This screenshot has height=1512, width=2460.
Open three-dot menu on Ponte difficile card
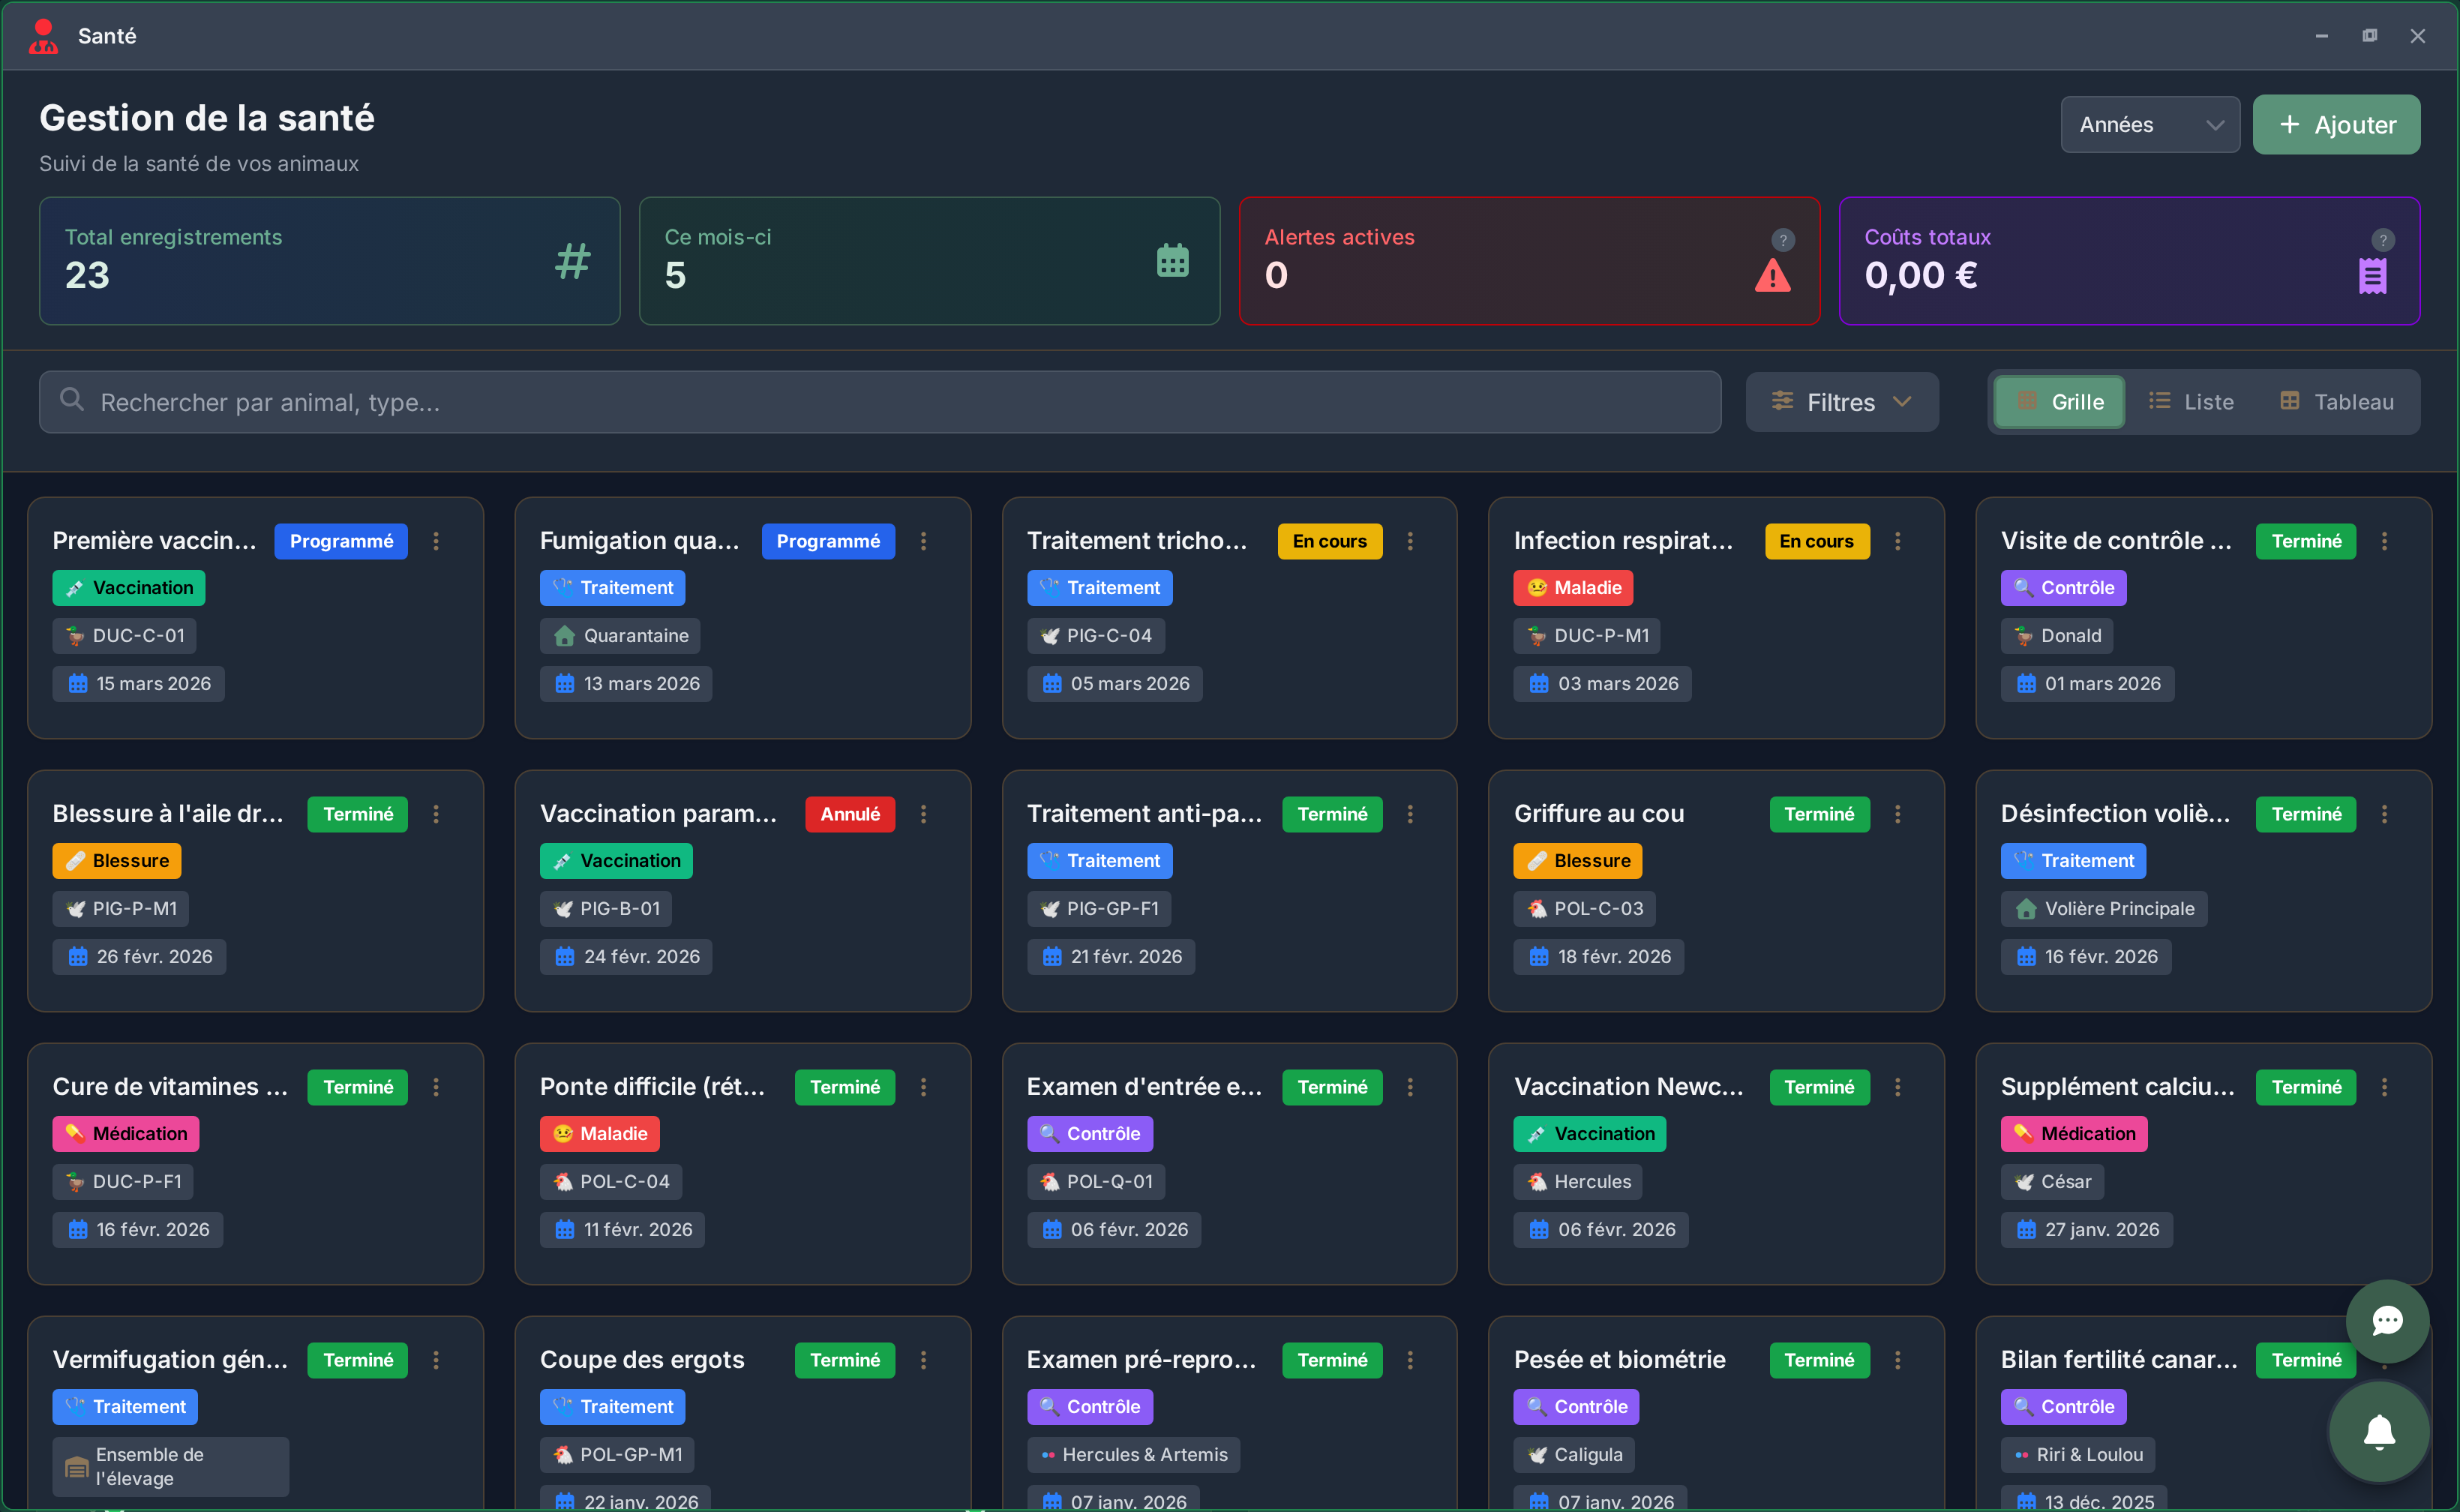(923, 1087)
